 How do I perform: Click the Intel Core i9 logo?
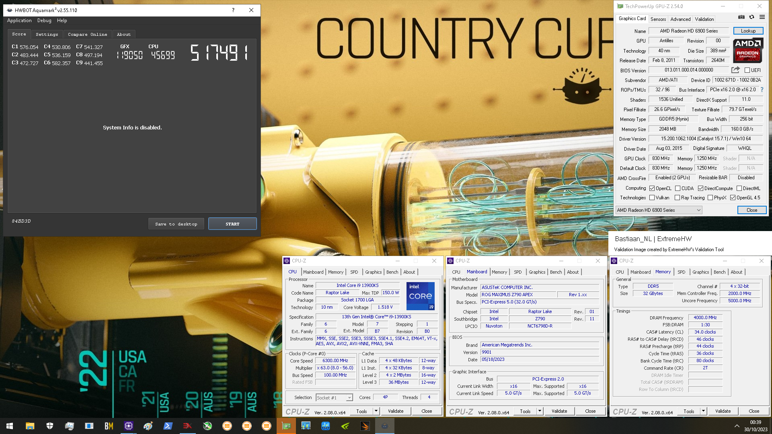pyautogui.click(x=420, y=296)
